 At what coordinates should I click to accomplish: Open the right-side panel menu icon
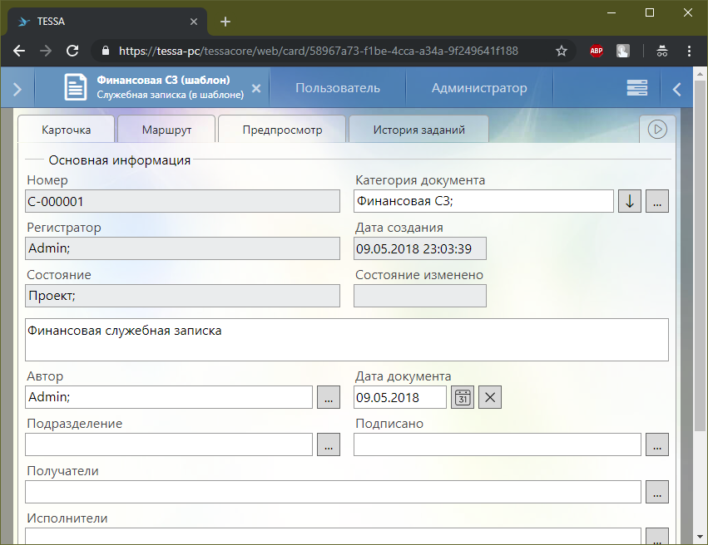tap(637, 88)
